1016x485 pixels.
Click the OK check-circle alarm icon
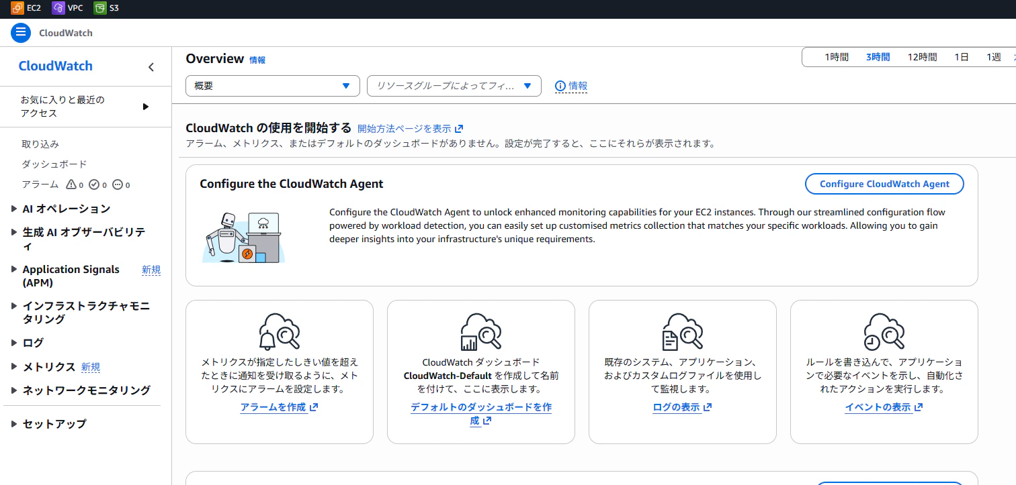(94, 184)
